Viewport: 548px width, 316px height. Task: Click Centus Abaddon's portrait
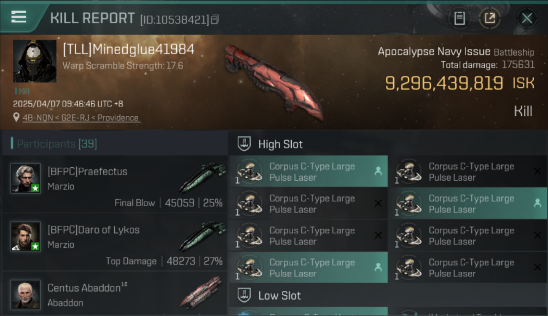pyautogui.click(x=26, y=295)
